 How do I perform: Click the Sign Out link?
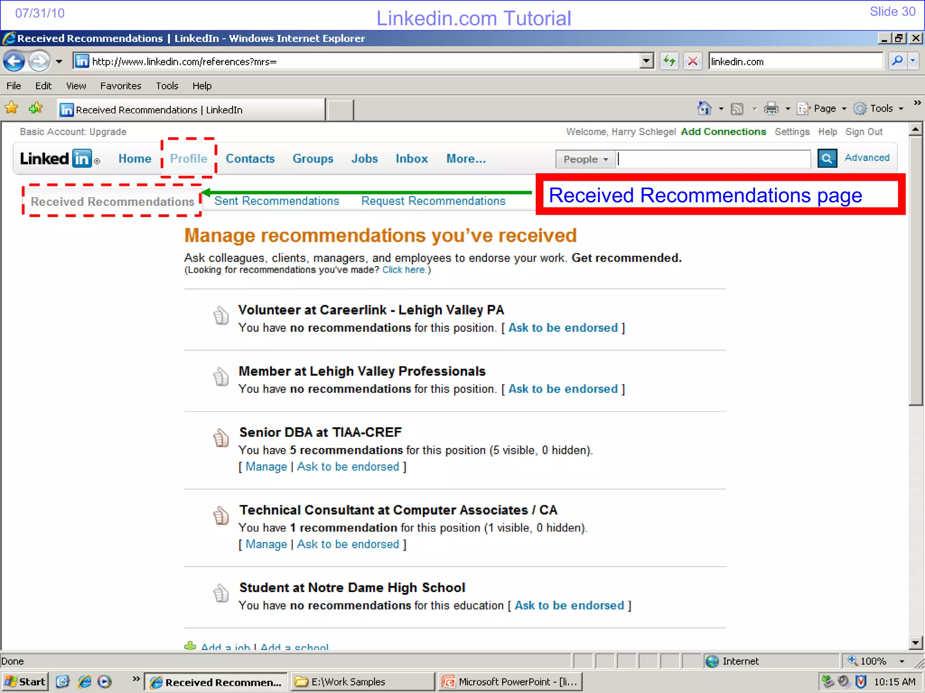click(x=864, y=132)
